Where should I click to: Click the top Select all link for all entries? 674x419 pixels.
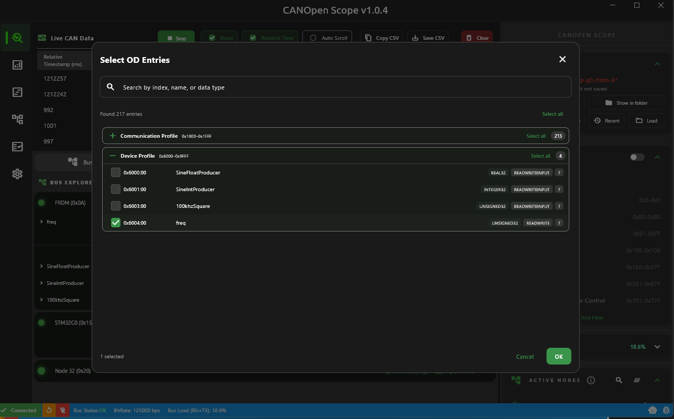(x=553, y=114)
